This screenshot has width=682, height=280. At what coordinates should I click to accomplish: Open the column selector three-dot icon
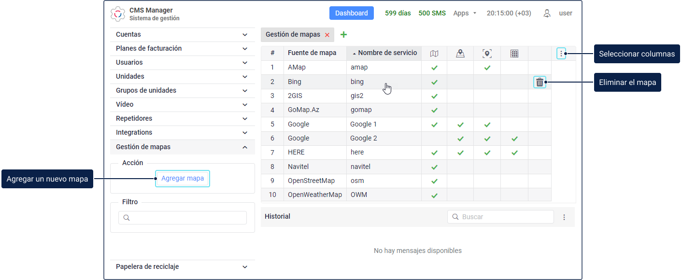561,53
